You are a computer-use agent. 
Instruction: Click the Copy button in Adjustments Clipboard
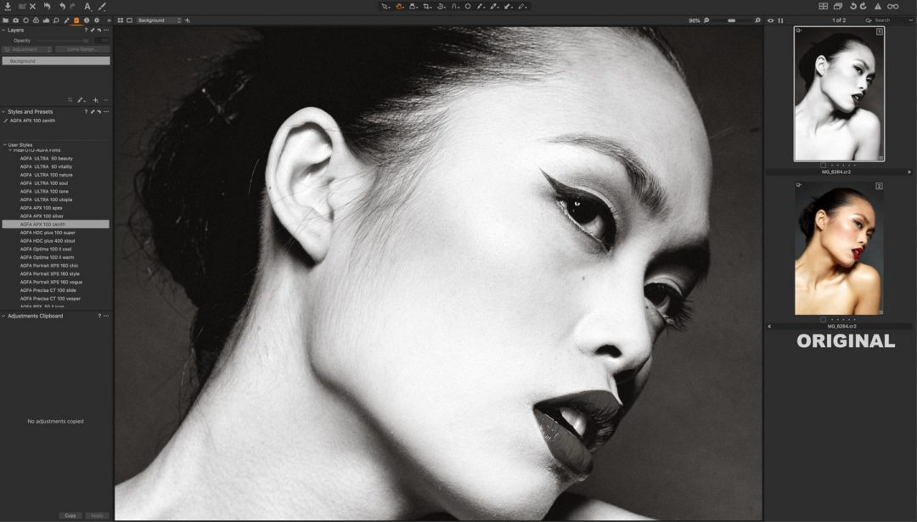[70, 515]
